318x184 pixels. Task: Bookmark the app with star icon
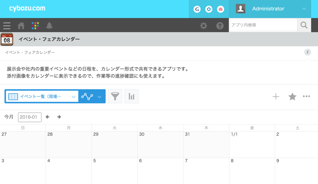(292, 96)
